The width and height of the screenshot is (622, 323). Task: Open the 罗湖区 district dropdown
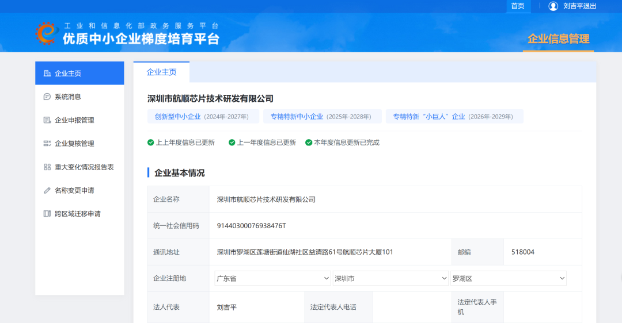tap(509, 278)
